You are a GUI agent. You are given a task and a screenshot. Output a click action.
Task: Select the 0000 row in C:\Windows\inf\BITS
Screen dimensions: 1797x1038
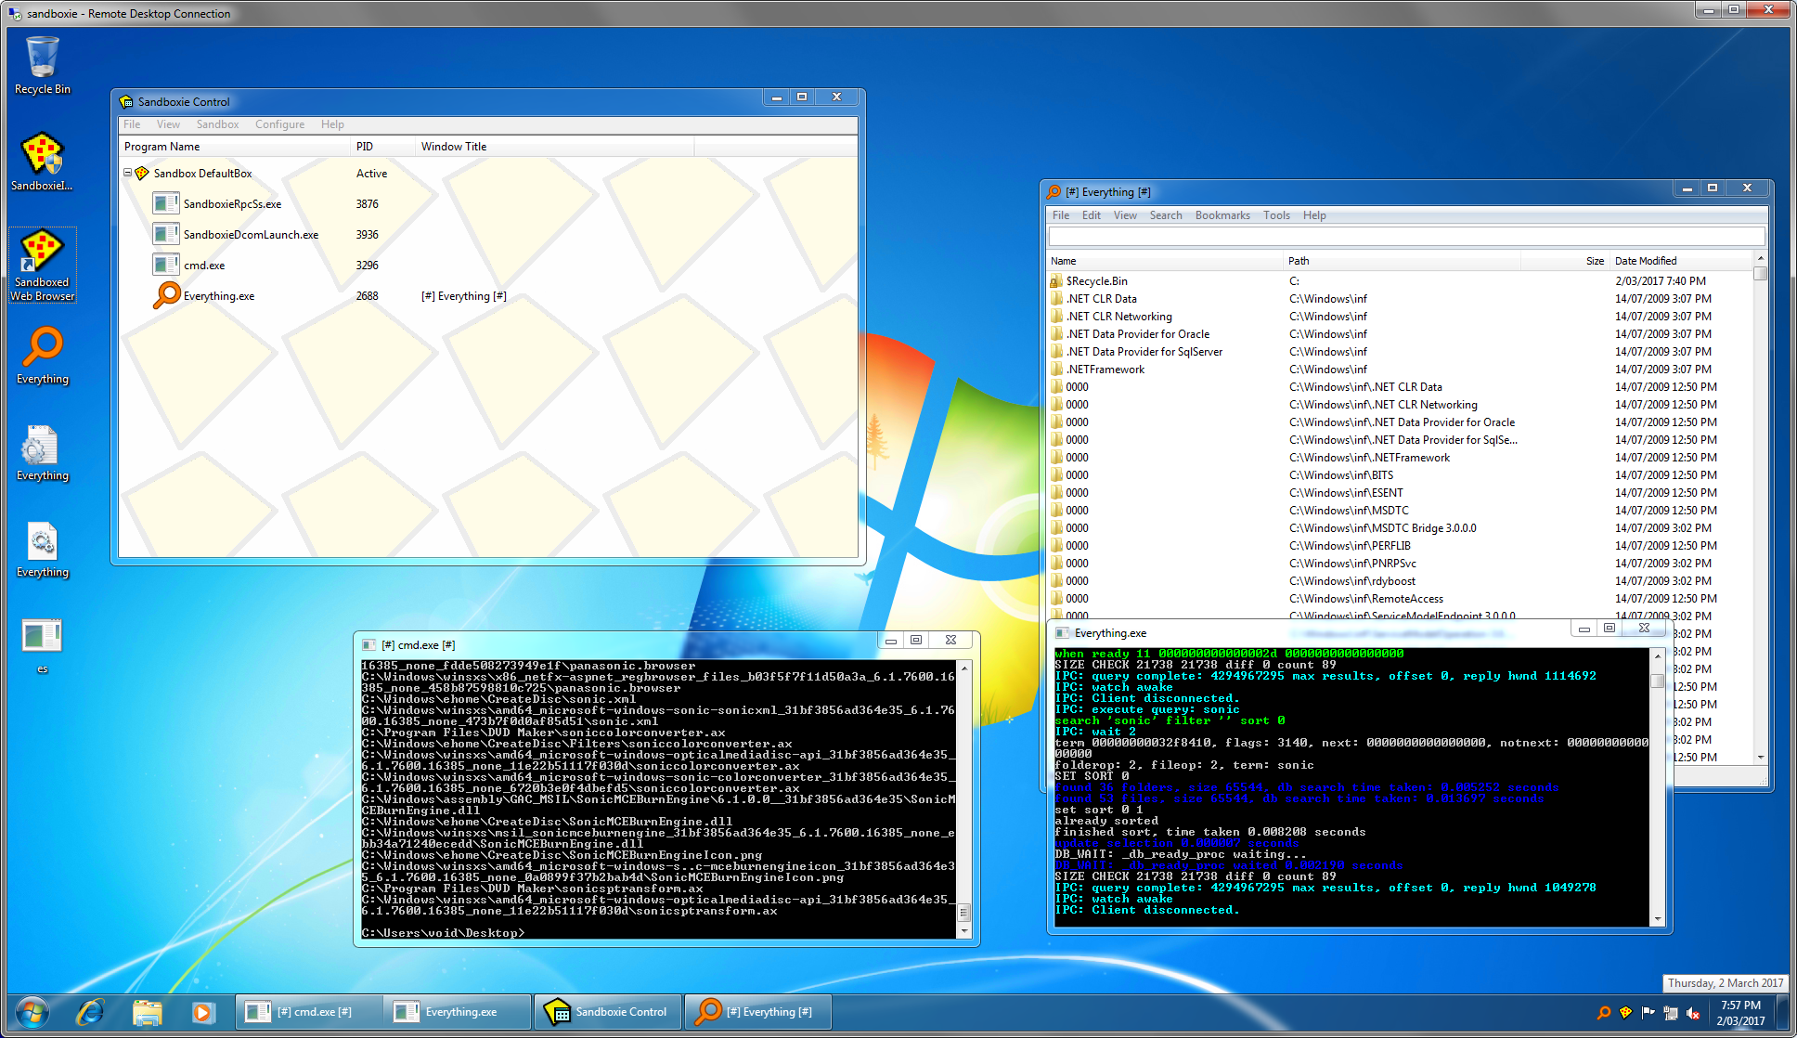(1401, 475)
